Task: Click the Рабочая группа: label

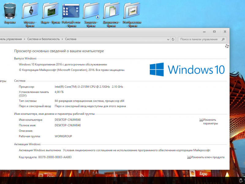Action: click(x=29, y=136)
